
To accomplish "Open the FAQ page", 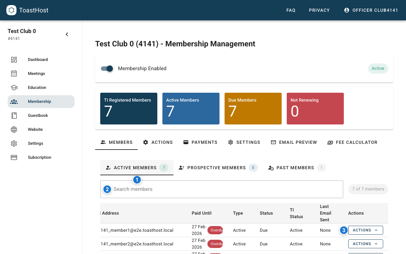I will 291,10.
